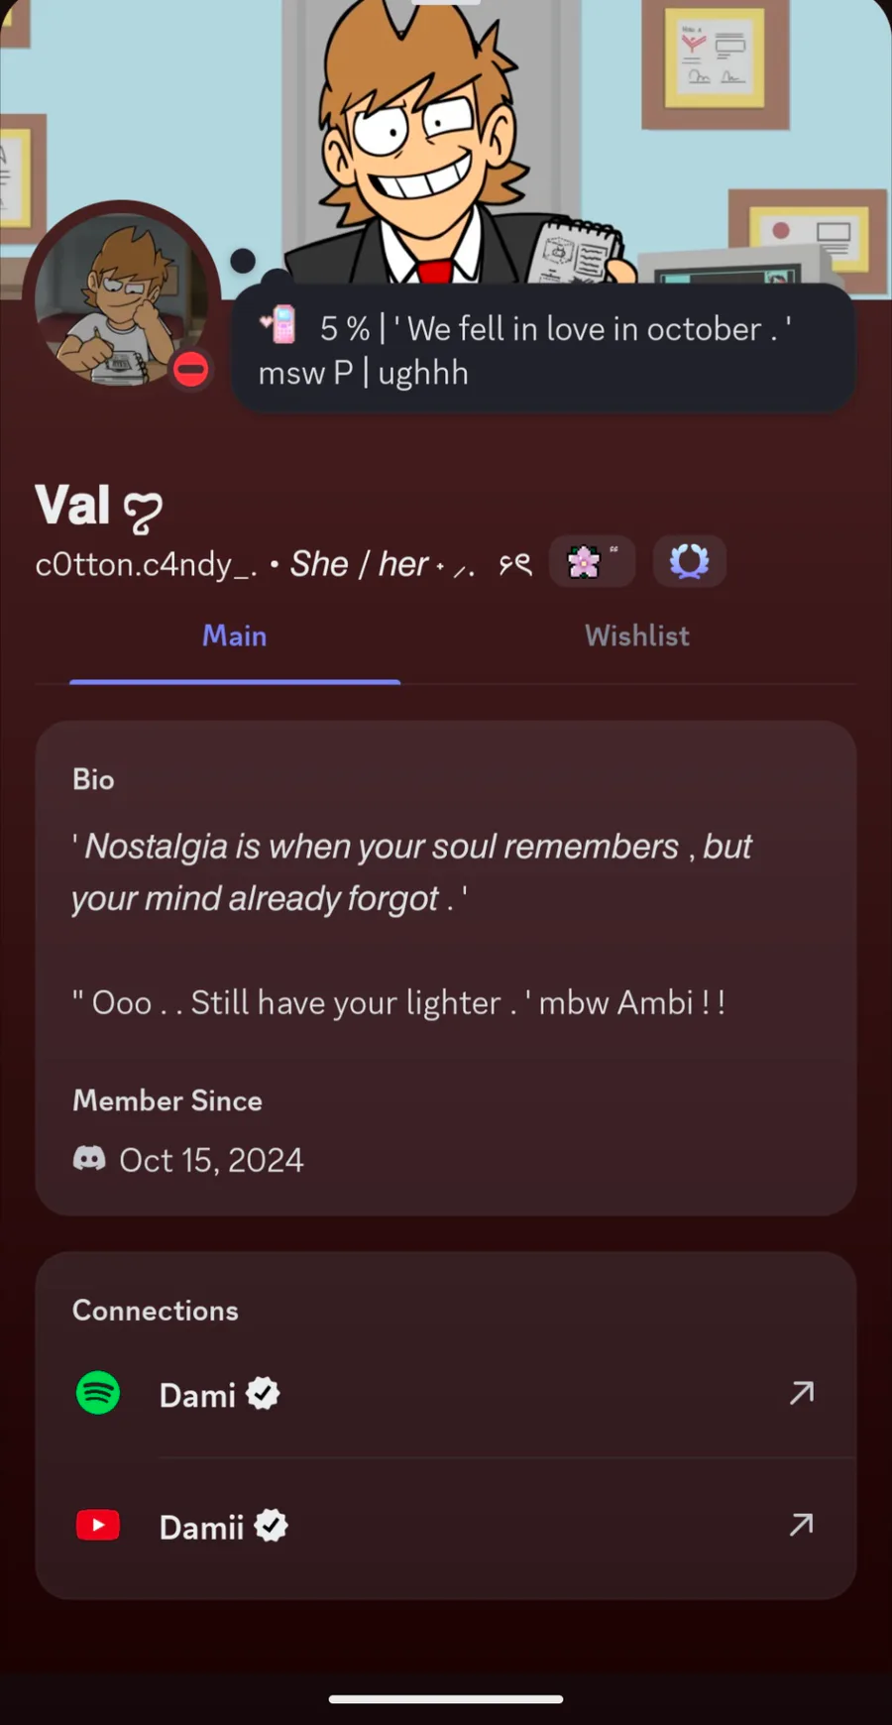Tap the Discord logo beside Oct 15, 2024

click(x=89, y=1158)
